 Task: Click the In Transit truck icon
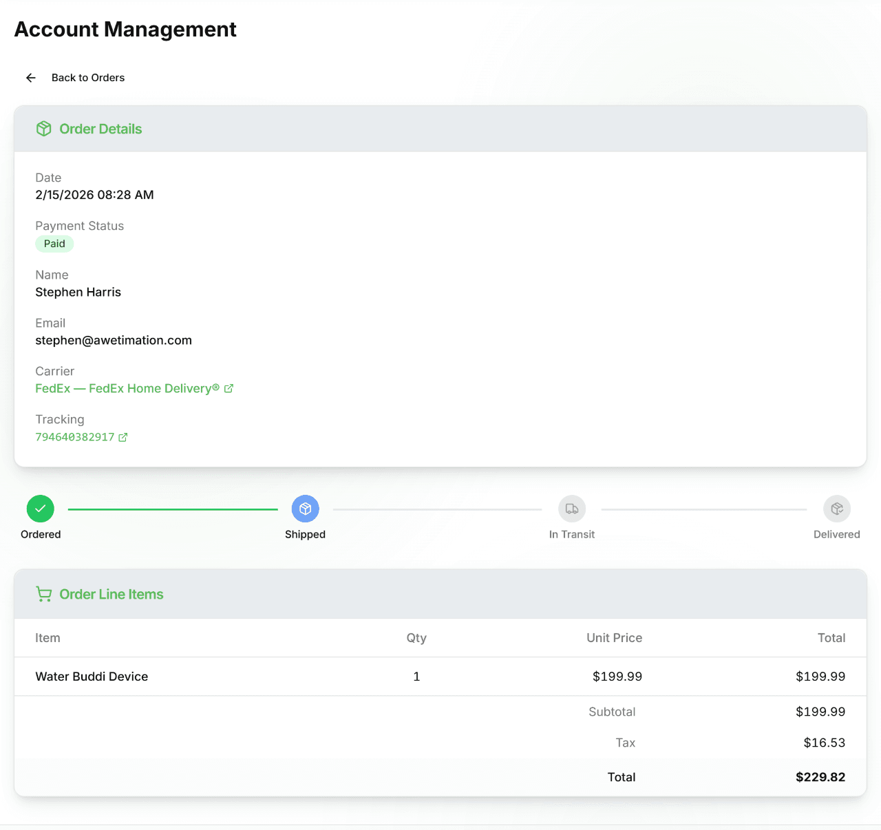[x=571, y=508]
